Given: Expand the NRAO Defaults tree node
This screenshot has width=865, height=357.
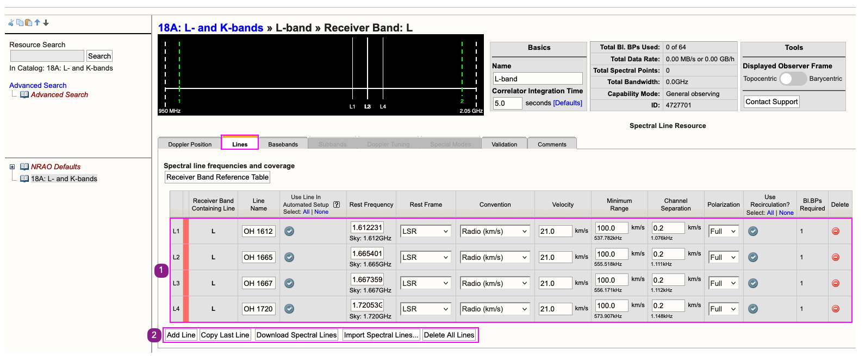Looking at the screenshot, I should point(12,167).
